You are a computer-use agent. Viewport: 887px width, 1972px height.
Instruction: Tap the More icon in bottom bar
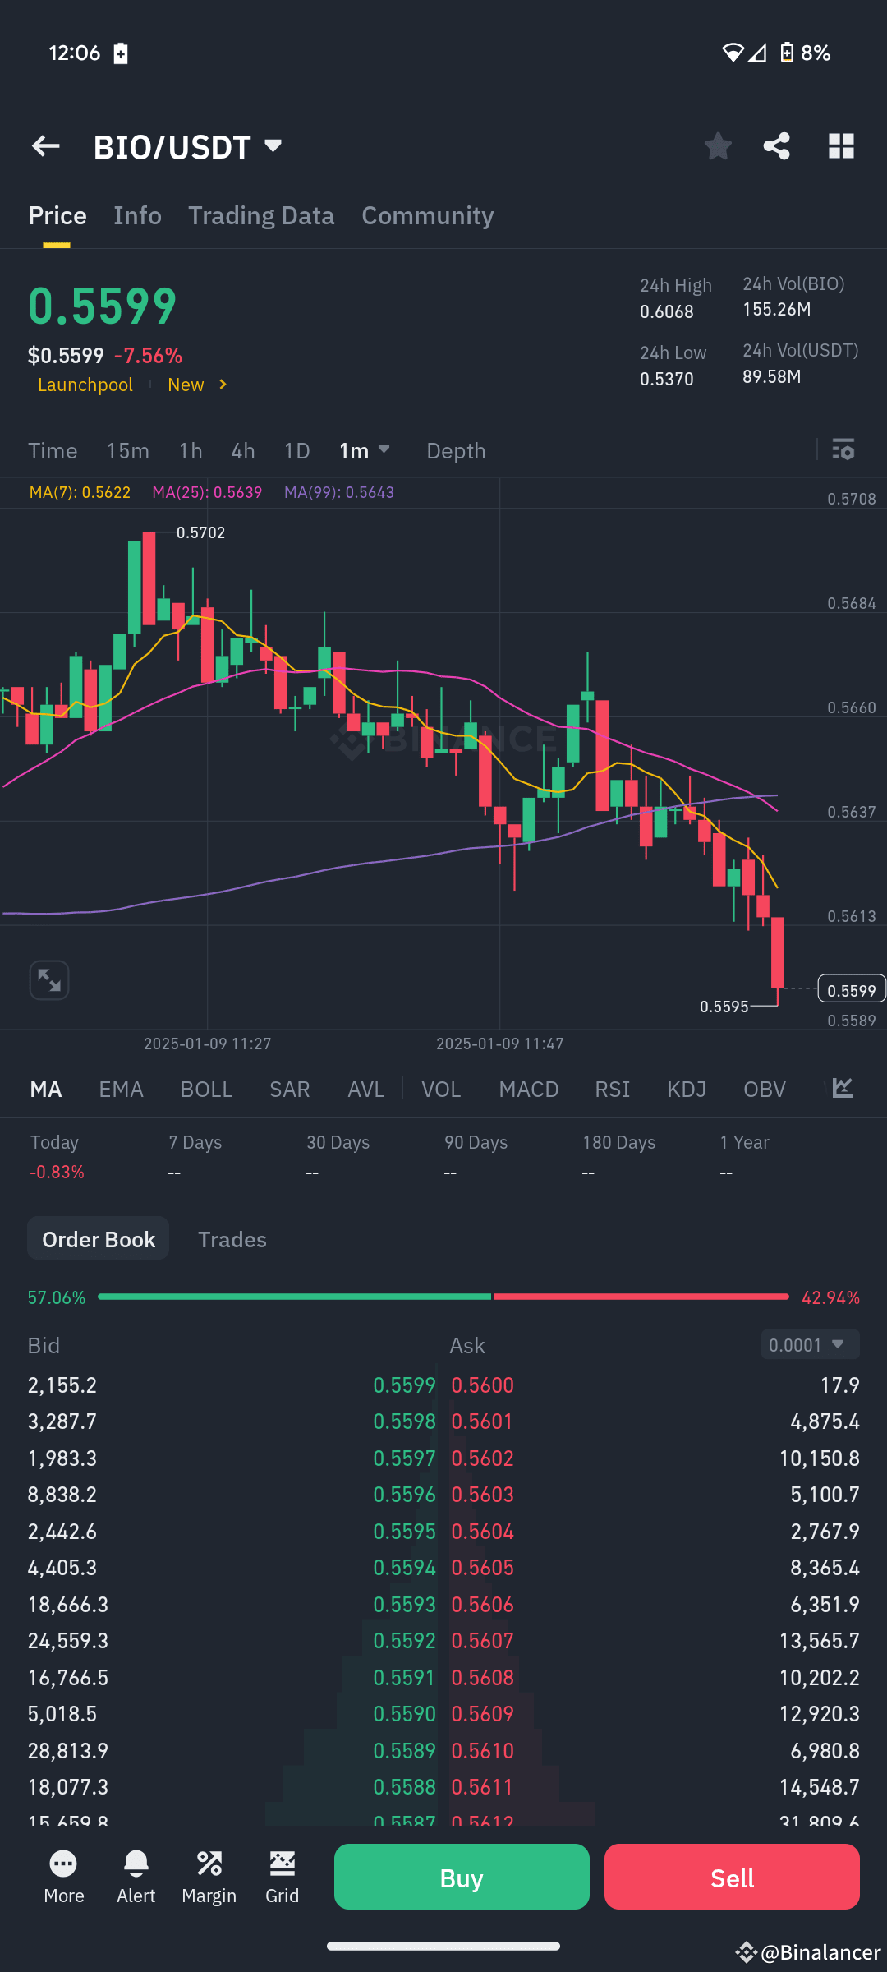tap(64, 1877)
